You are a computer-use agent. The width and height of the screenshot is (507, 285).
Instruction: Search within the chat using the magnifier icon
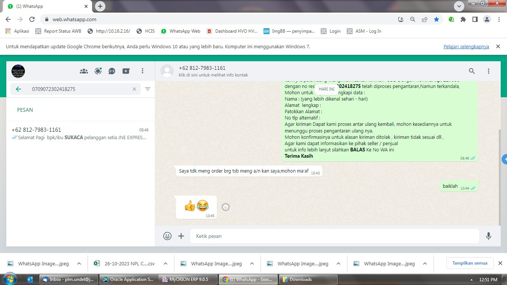point(472,71)
